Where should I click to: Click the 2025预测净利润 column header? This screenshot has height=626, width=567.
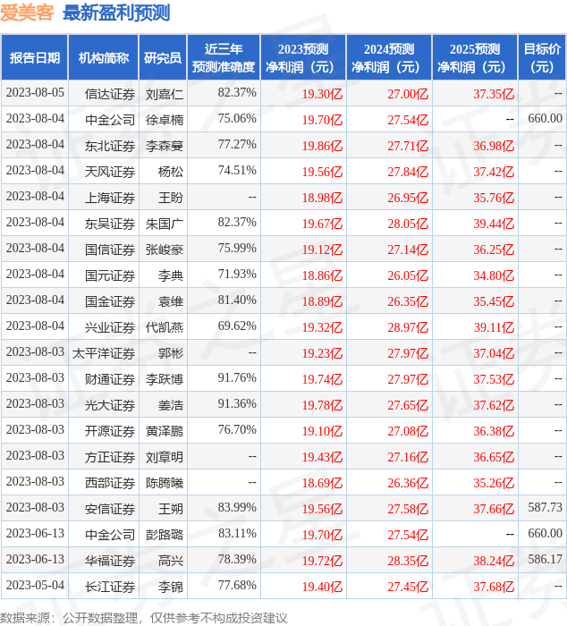[475, 57]
